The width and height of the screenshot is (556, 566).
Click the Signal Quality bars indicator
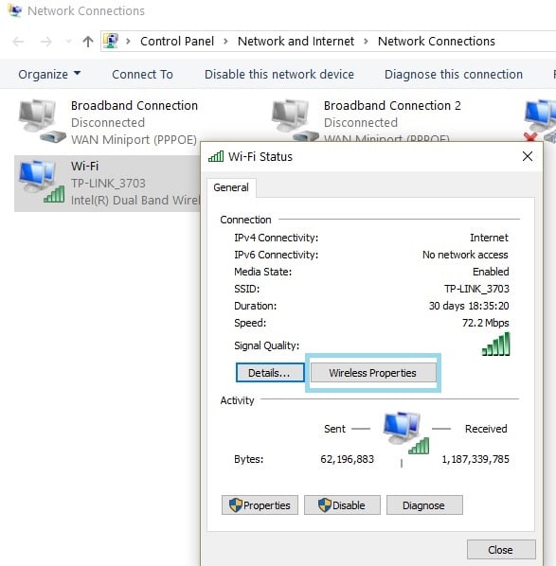496,344
